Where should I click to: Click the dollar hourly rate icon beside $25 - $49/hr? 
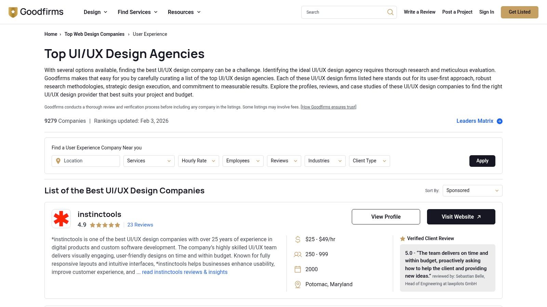[297, 239]
